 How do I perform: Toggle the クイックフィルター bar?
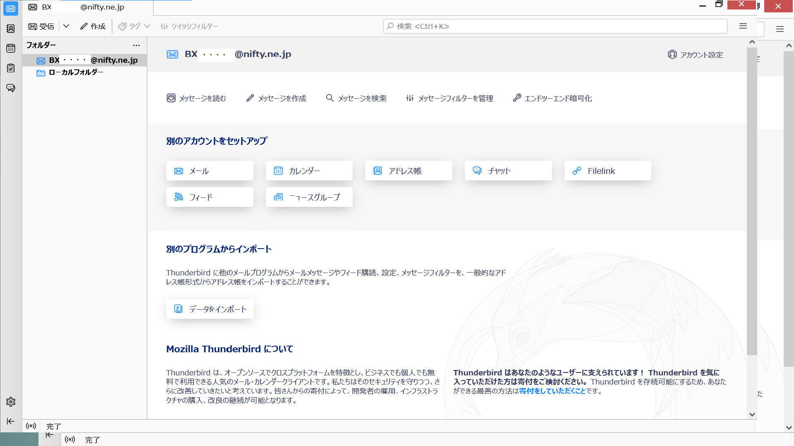pyautogui.click(x=189, y=26)
